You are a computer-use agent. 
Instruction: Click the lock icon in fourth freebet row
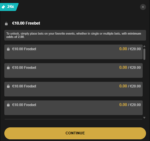(x=8, y=105)
